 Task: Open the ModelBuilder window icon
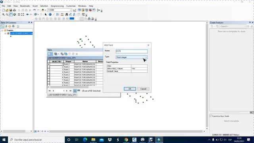[98, 10]
